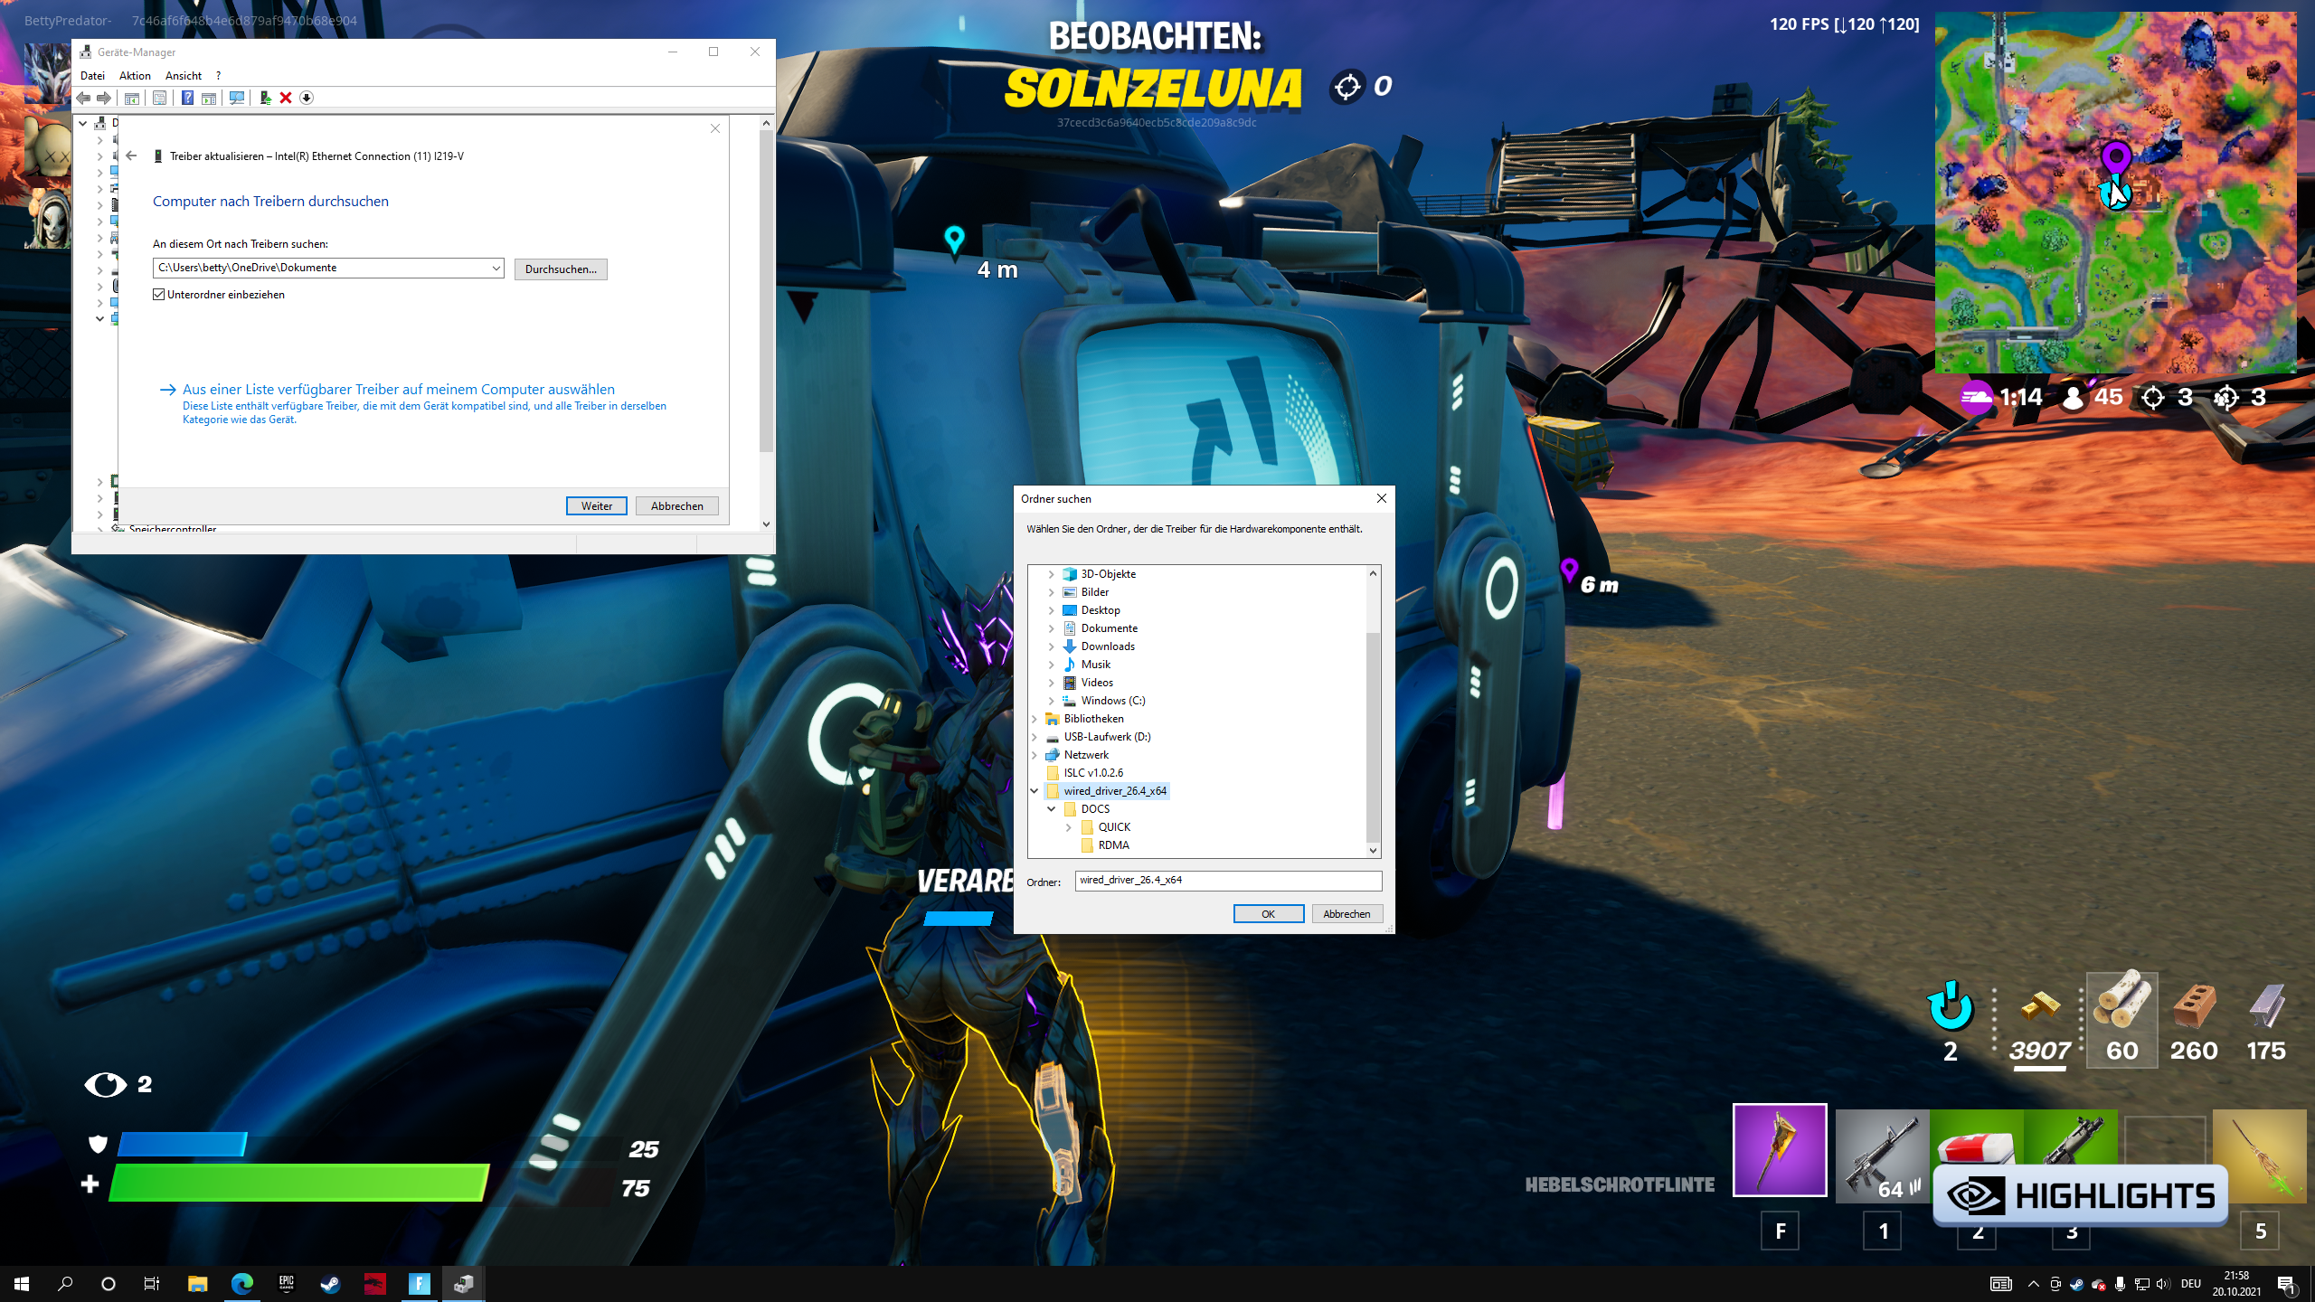This screenshot has height=1302, width=2315.
Task: Click the red X uninstall device icon
Action: [x=286, y=98]
